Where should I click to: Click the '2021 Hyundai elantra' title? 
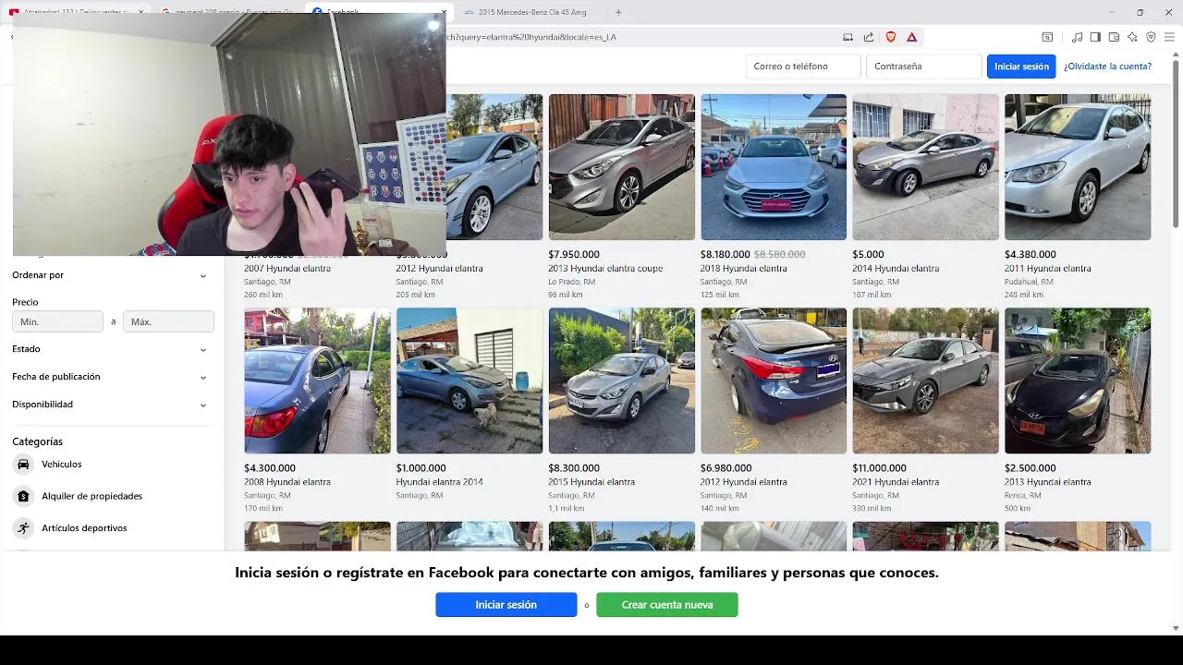point(896,482)
